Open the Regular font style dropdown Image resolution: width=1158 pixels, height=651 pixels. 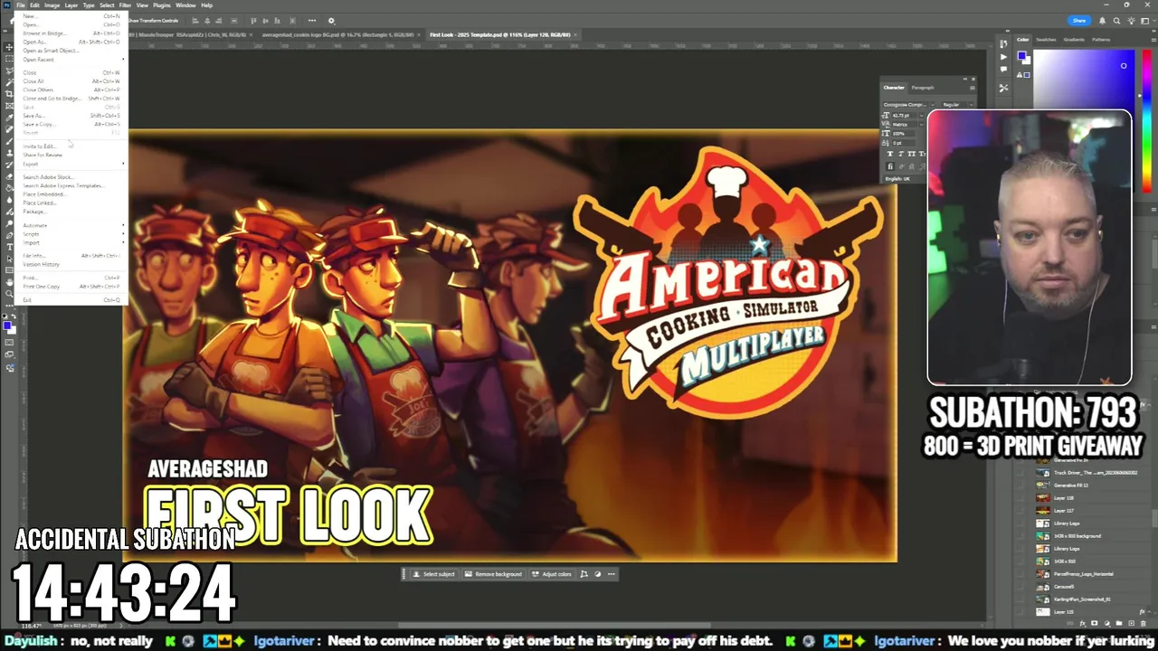[972, 105]
